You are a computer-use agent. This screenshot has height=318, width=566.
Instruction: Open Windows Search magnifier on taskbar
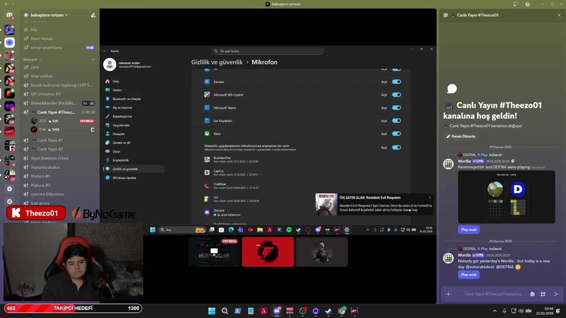225,311
